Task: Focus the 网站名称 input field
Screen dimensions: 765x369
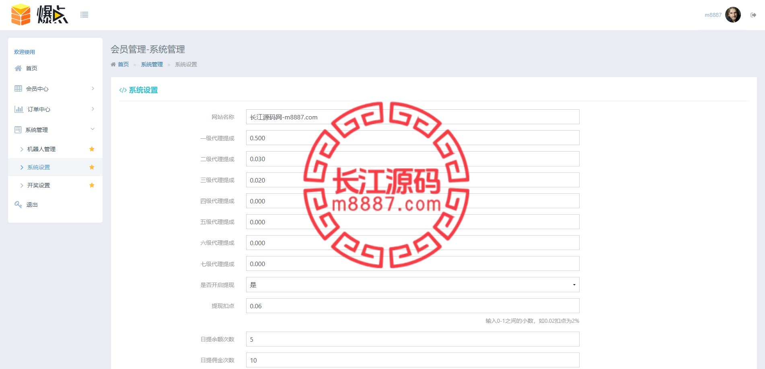Action: point(413,117)
